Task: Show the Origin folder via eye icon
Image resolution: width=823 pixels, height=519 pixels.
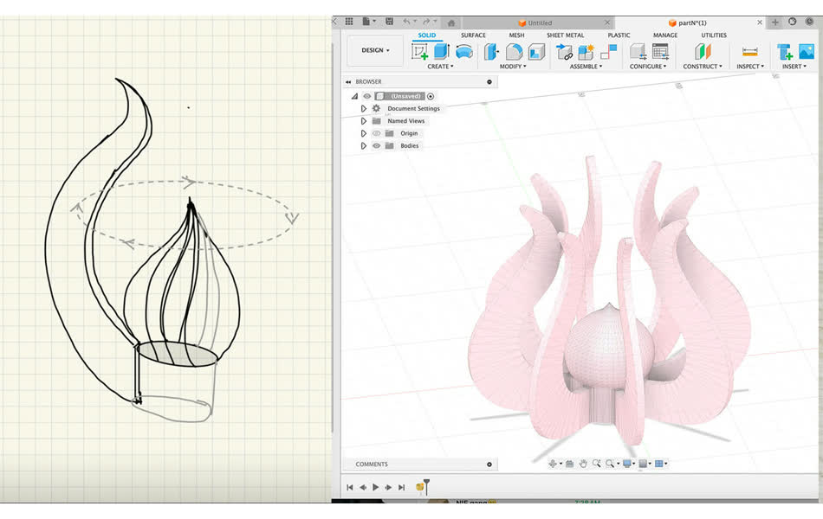Action: [376, 133]
